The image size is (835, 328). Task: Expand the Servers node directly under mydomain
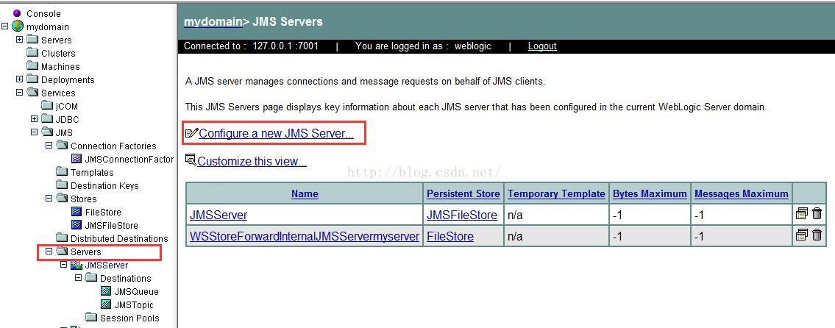(x=20, y=40)
